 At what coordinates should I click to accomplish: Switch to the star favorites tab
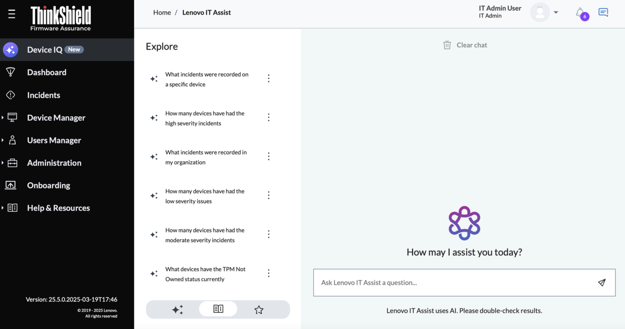[x=259, y=309]
